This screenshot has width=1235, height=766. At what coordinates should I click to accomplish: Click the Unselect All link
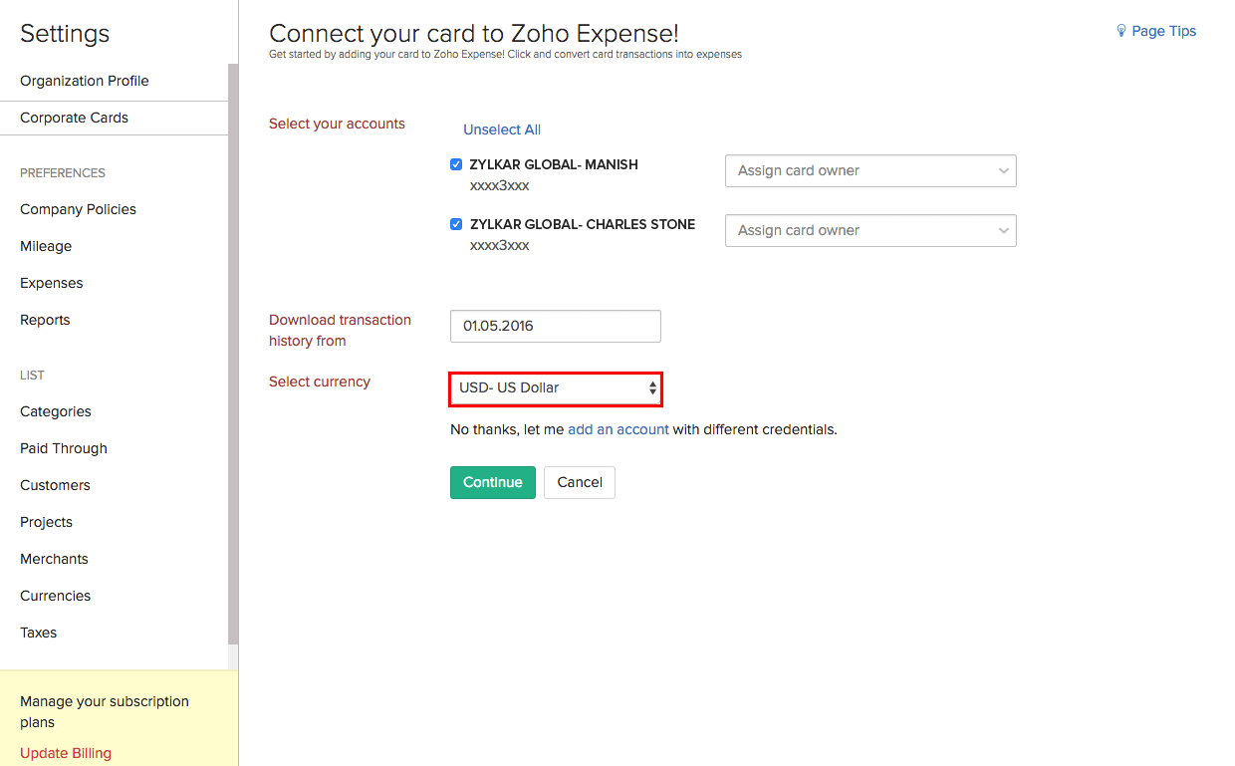point(502,129)
